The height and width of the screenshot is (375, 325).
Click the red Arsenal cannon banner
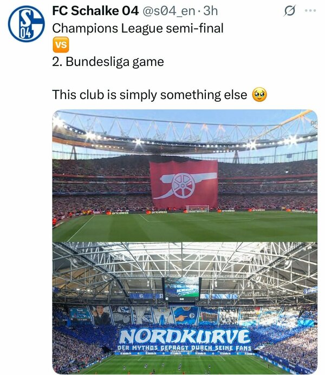point(184,185)
